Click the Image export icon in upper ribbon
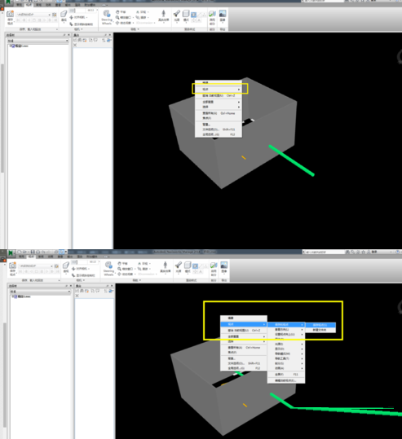Image resolution: width=402 pixels, height=439 pixels. point(223,14)
